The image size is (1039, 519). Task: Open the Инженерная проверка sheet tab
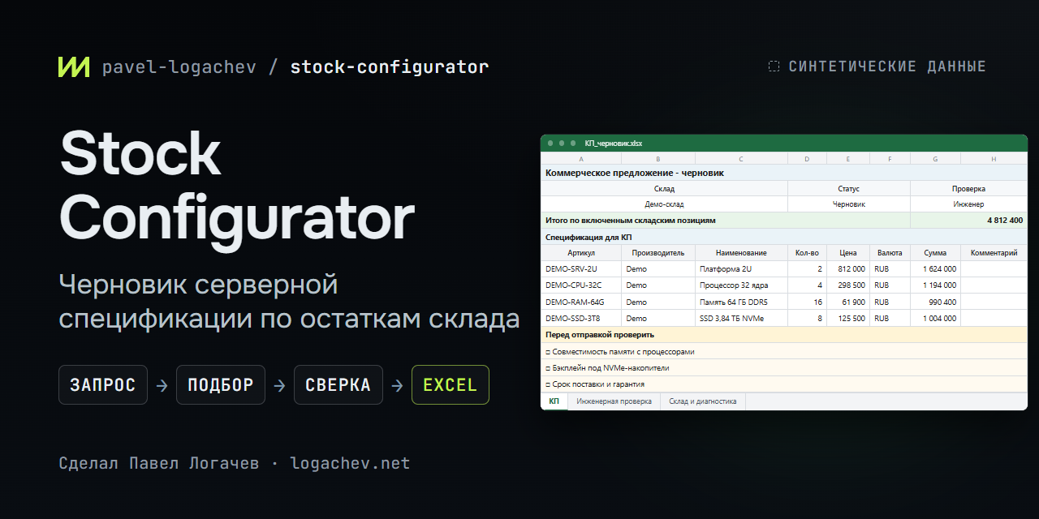tap(614, 401)
